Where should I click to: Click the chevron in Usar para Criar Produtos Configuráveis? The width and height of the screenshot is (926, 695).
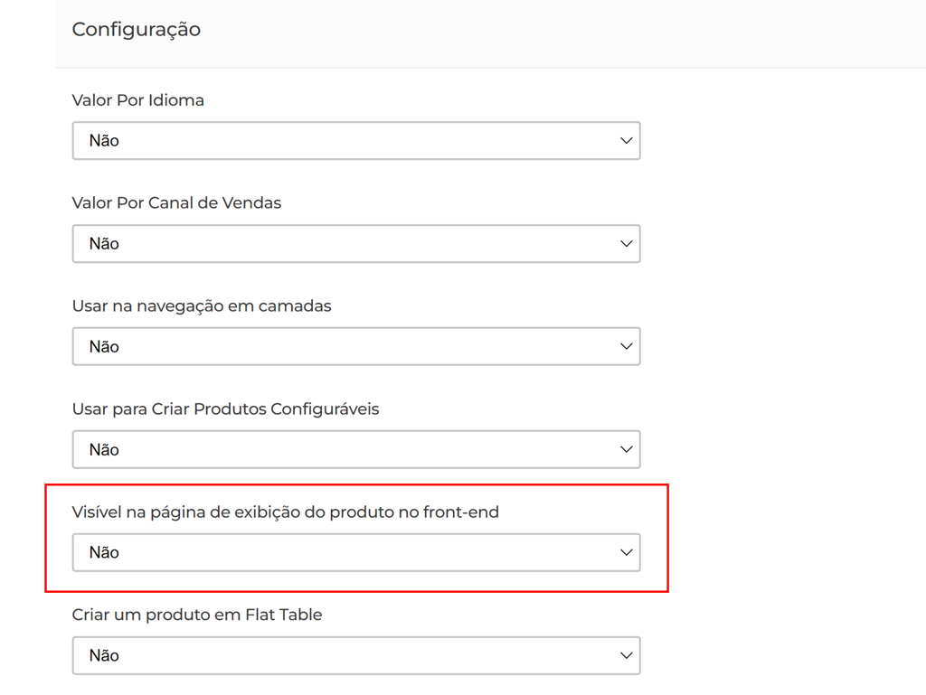click(626, 450)
